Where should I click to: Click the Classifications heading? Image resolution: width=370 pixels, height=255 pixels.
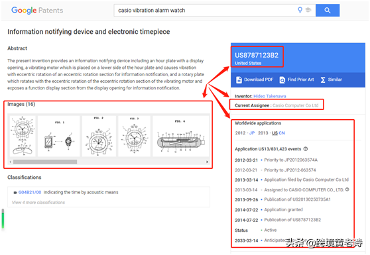25,178
